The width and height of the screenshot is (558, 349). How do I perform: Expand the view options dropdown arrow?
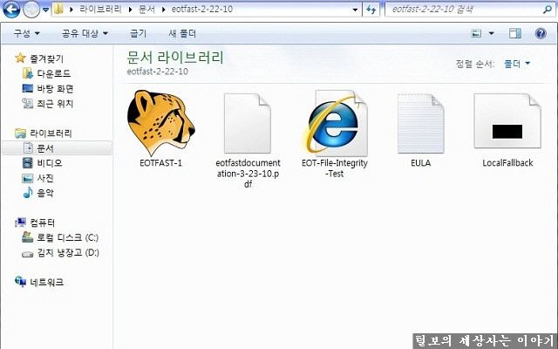(x=491, y=33)
